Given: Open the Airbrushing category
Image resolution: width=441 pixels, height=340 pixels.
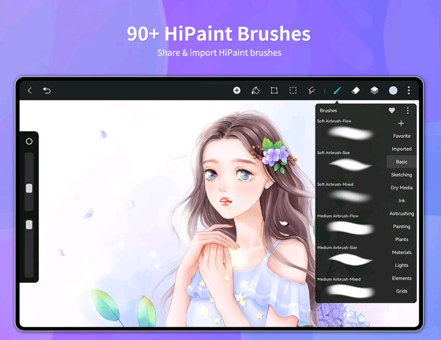Looking at the screenshot, I should [402, 213].
